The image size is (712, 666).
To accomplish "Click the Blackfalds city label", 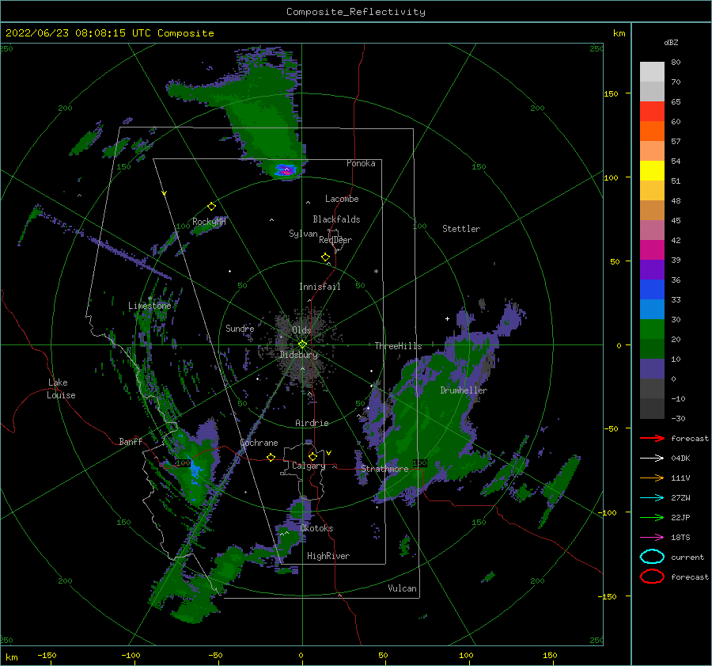I will (336, 219).
